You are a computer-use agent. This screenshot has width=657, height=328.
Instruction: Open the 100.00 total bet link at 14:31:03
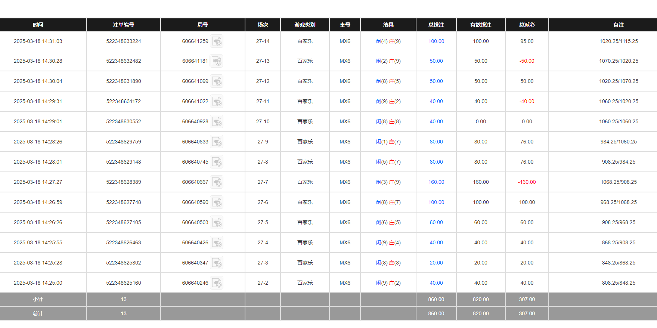[436, 41]
